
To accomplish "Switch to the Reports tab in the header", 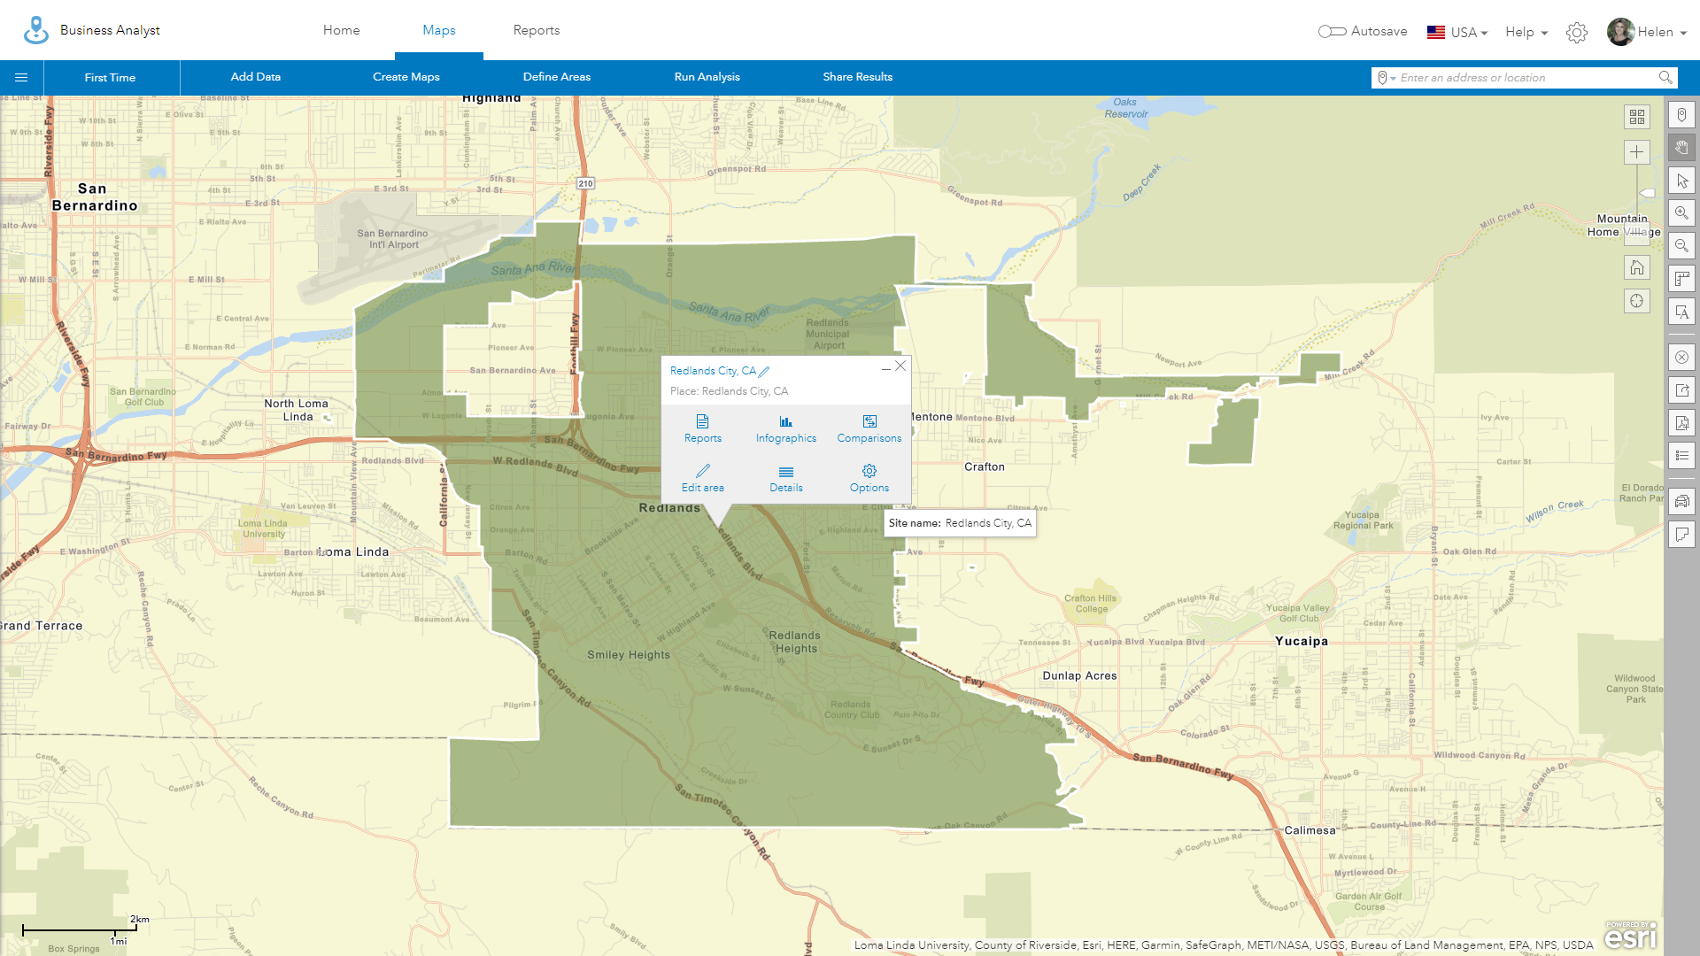I will click(x=536, y=30).
